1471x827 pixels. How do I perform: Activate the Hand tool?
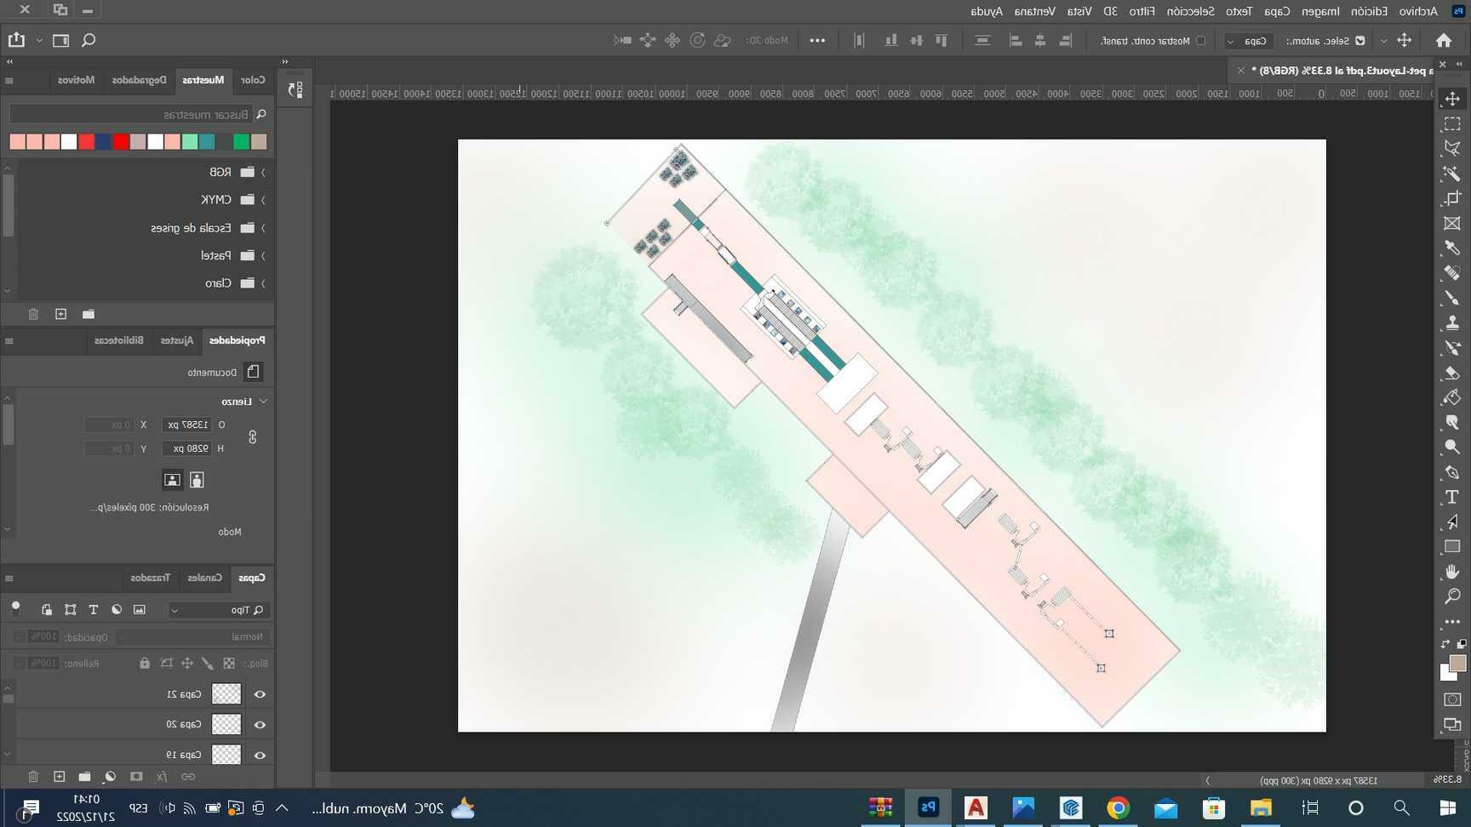point(1451,572)
